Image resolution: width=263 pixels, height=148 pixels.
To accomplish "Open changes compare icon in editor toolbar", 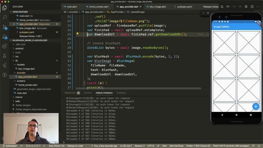I will [222, 7].
